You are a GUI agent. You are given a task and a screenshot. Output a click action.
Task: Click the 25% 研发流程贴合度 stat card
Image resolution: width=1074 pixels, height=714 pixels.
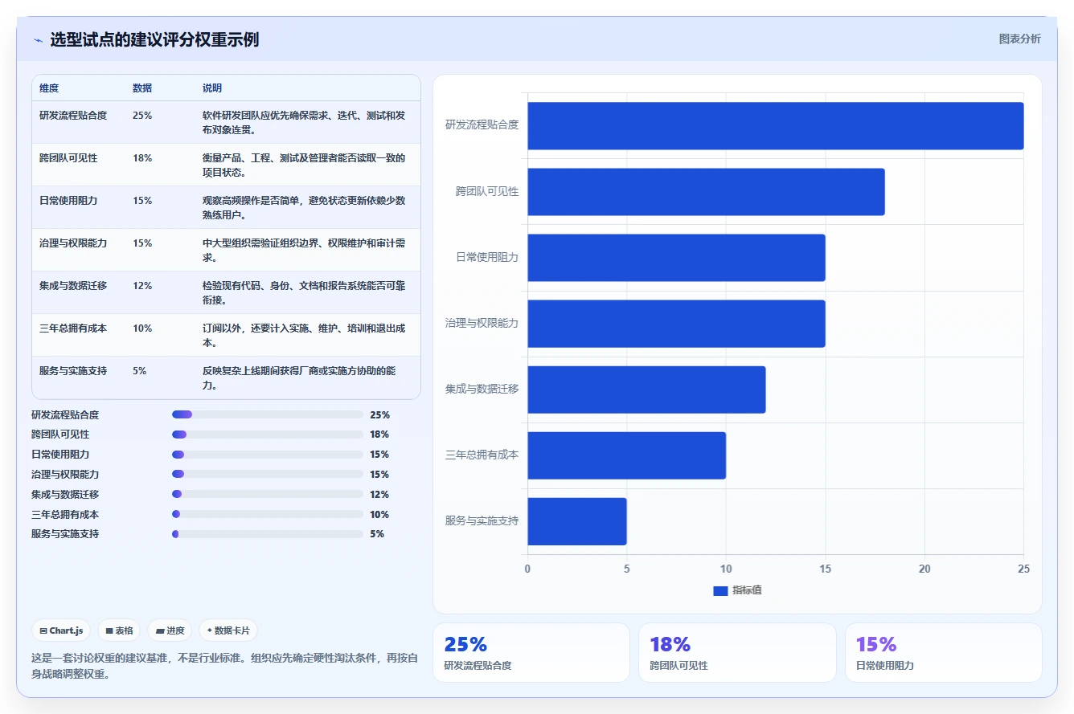[531, 652]
